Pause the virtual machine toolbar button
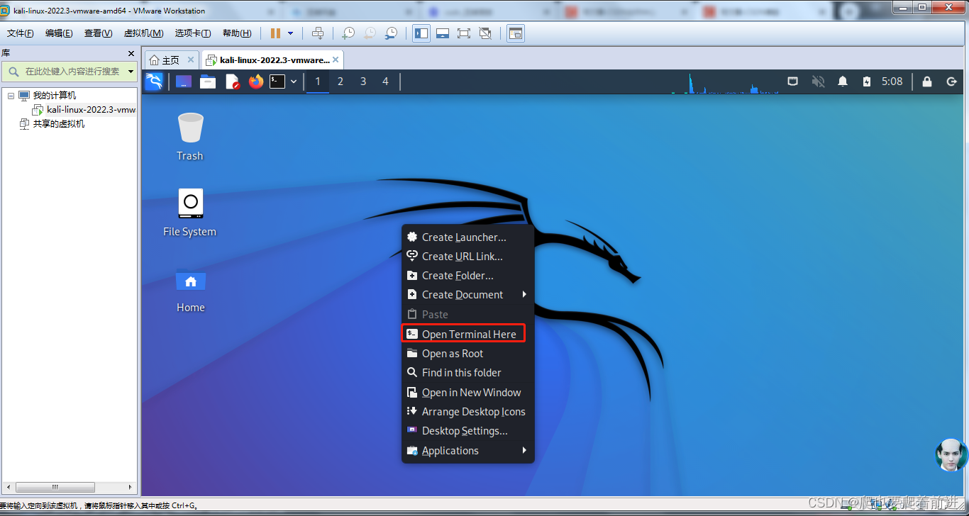 275,33
